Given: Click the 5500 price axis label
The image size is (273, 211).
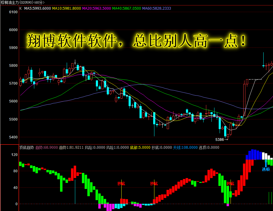Looking at the screenshot, I should click(x=13, y=119).
